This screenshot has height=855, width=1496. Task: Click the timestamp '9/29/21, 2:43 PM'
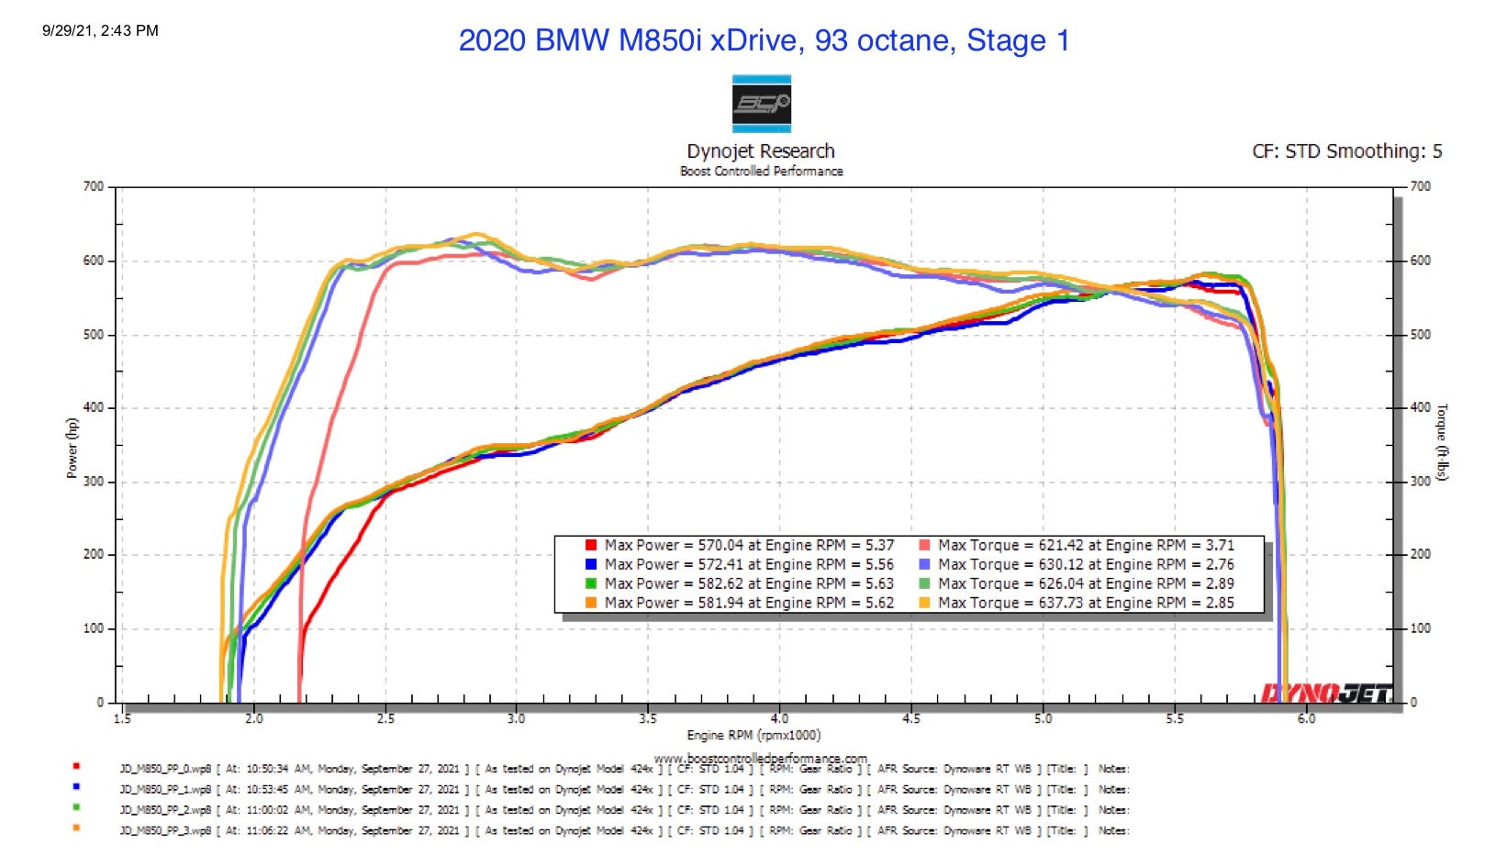coord(100,30)
